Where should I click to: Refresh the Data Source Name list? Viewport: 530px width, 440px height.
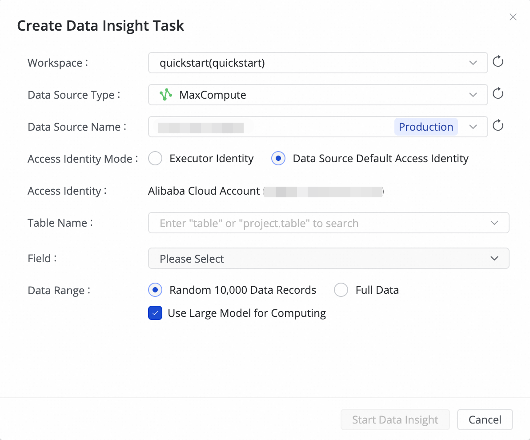tap(498, 126)
